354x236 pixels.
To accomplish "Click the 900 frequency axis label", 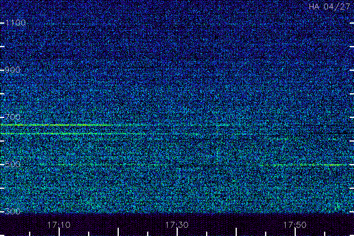I will click(13, 70).
